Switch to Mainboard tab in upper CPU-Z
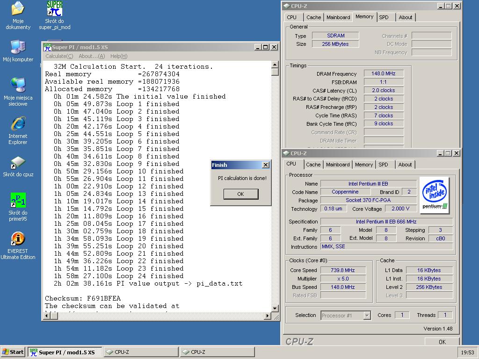479x359 pixels. [338, 17]
